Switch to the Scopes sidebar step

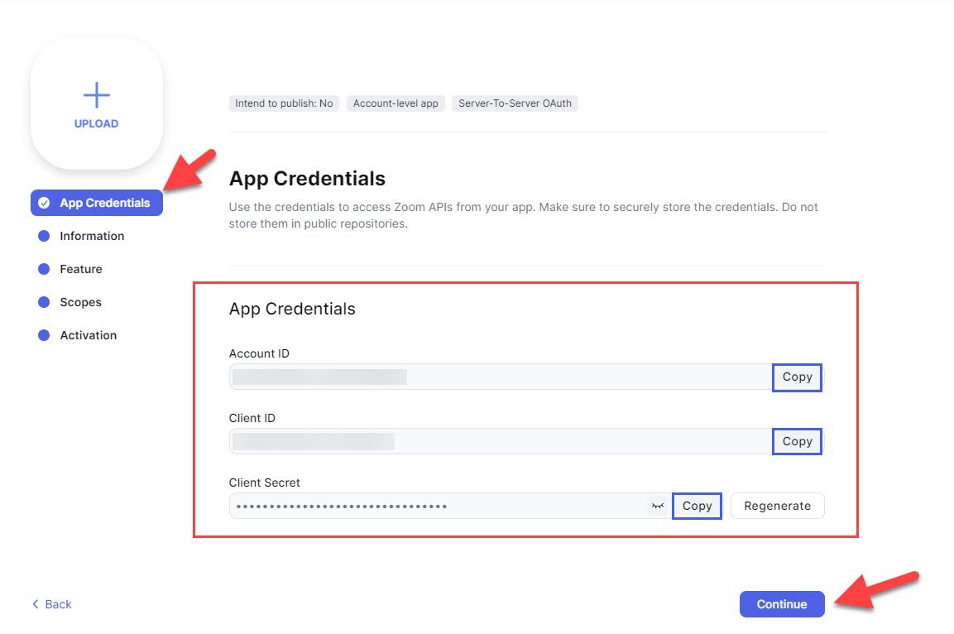pyautogui.click(x=80, y=302)
